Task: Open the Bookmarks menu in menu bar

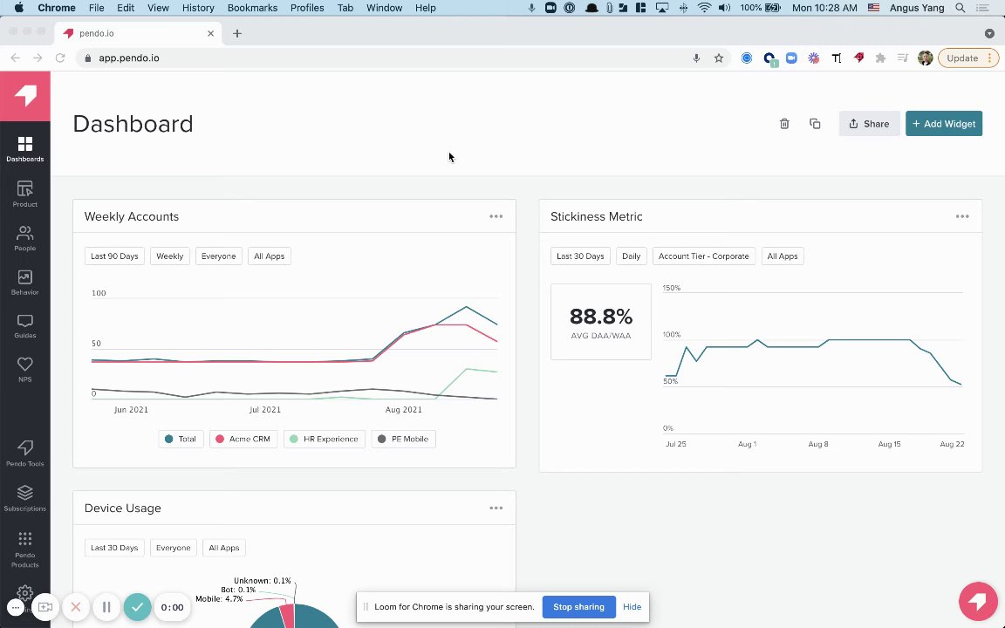Action: 252,8
